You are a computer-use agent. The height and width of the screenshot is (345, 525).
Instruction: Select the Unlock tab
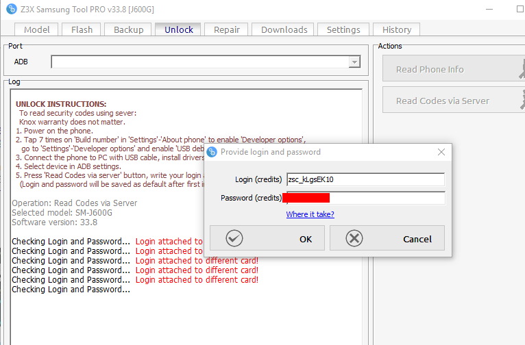[x=178, y=29]
